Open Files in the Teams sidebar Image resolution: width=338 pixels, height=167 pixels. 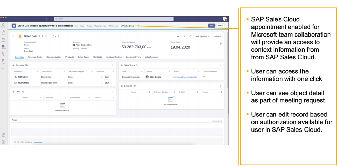point(3,62)
